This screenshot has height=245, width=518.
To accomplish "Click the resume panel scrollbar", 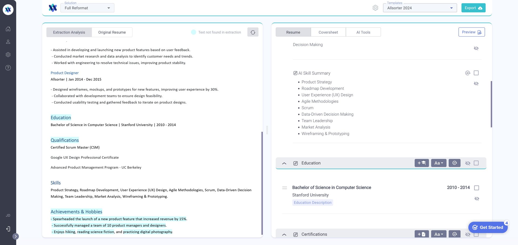I will pos(491,104).
